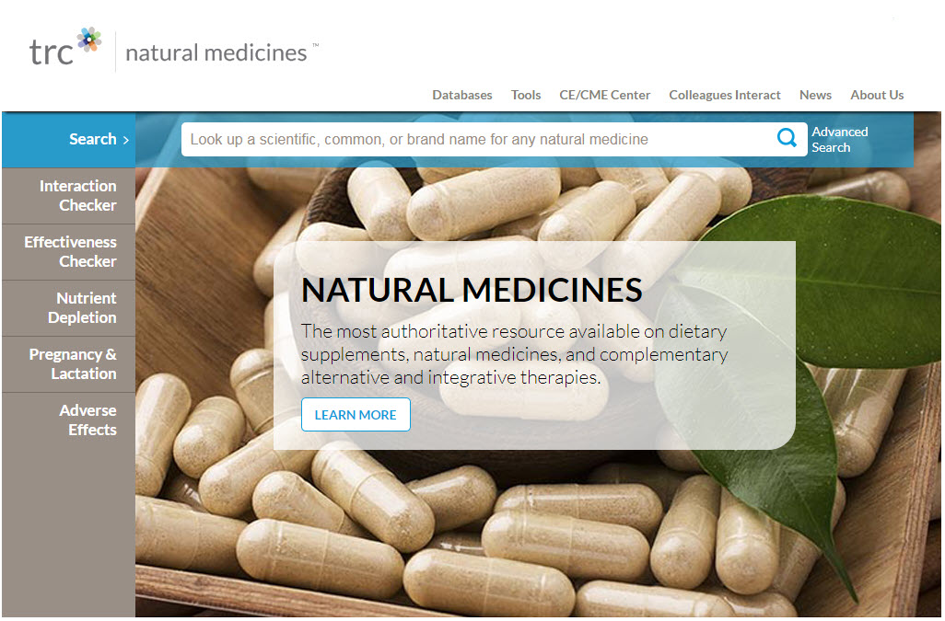The height and width of the screenshot is (621, 945).
Task: Click the magnifying glass search icon
Action: [787, 138]
